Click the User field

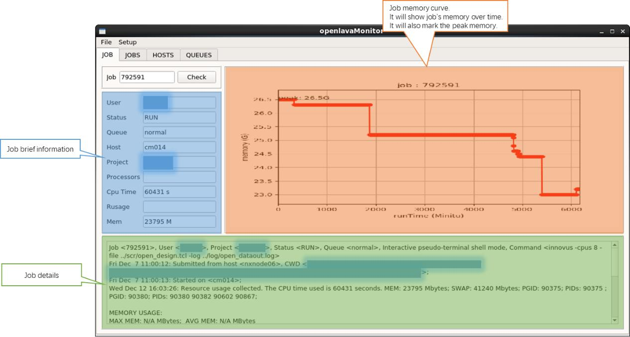(x=179, y=103)
